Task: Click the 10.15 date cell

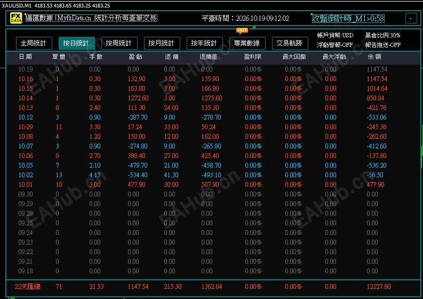Action: [26, 89]
